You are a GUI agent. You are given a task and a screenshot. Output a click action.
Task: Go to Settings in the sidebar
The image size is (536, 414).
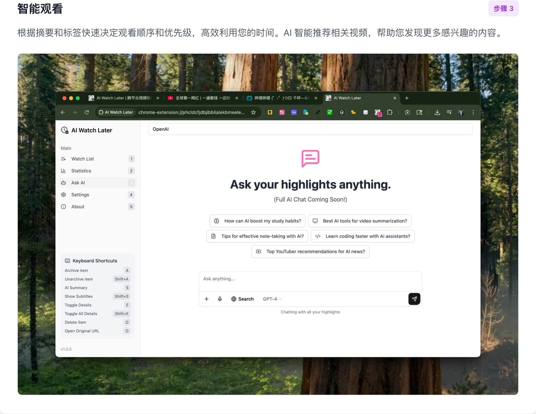[80, 195]
